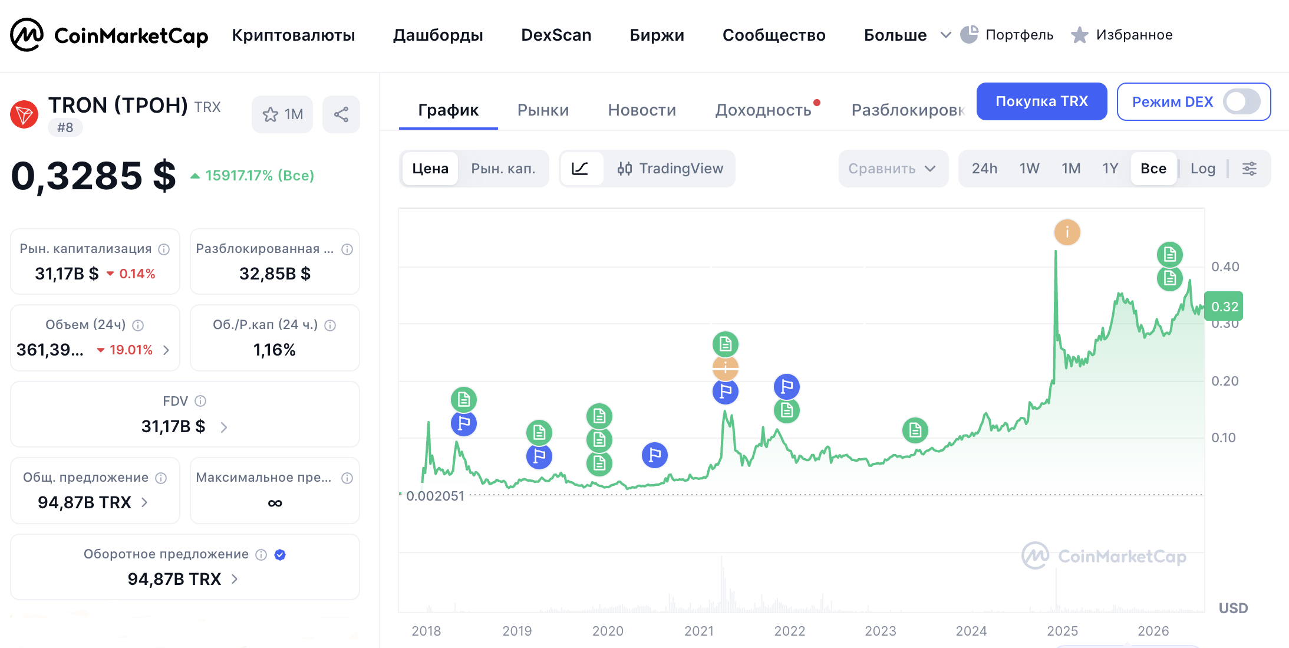The height and width of the screenshot is (648, 1289).
Task: Expand the Больше menu
Action: point(907,35)
